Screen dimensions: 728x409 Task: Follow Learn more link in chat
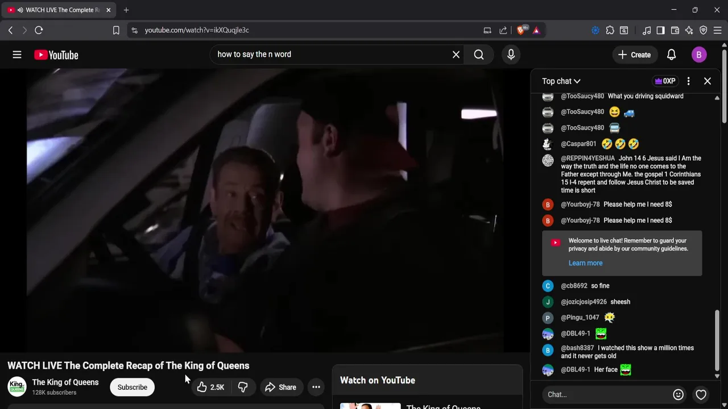point(585,263)
